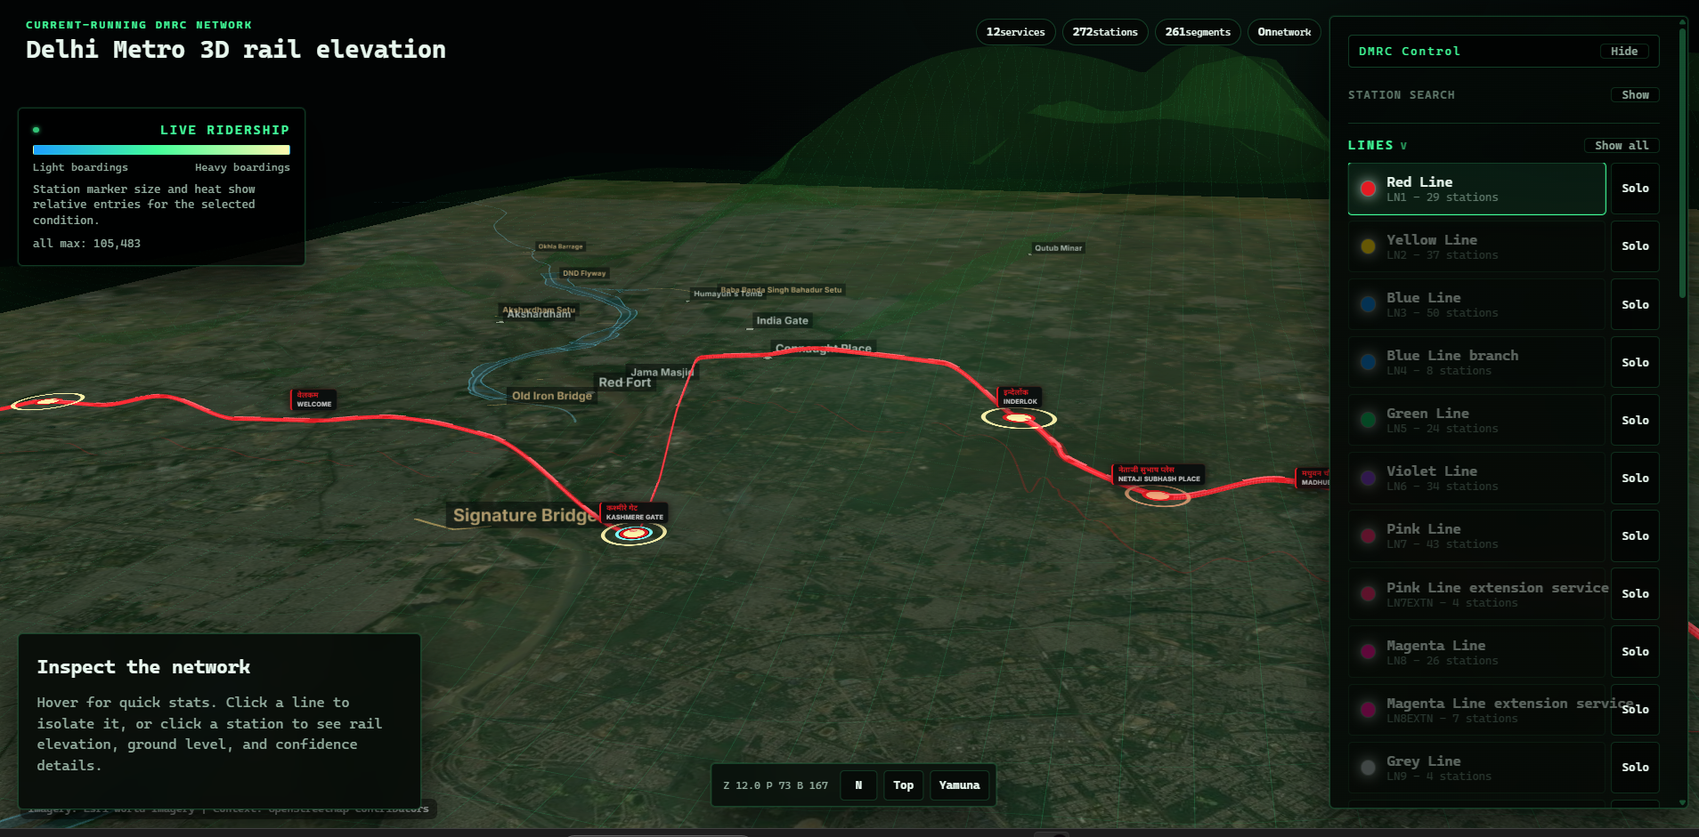Screen dimensions: 1699x837
Task: Click the Jama Masjid map label
Action: [x=662, y=373]
